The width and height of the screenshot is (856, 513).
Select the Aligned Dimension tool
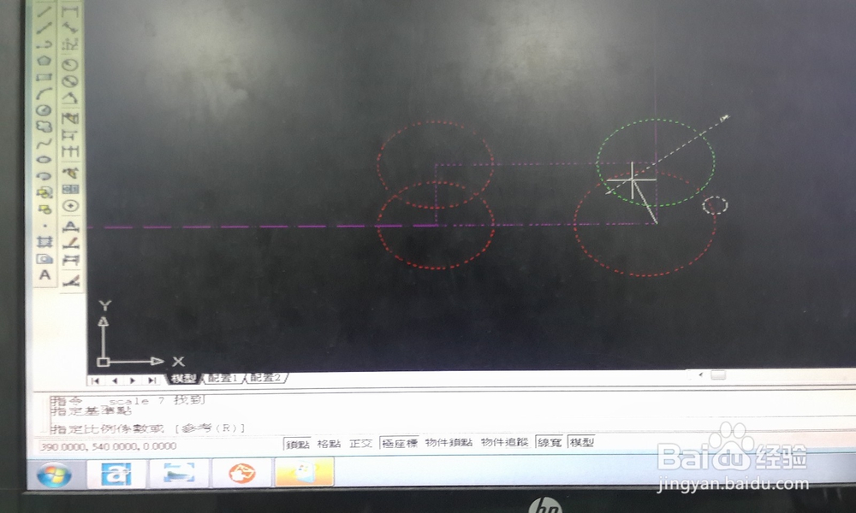(x=70, y=27)
